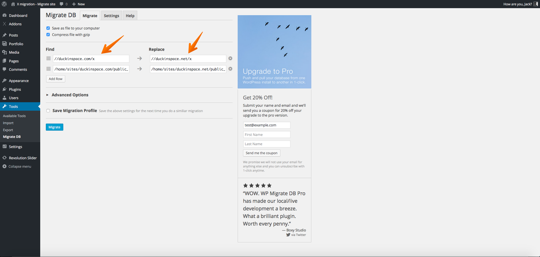Click the Revolution Slider refresh icon
The width and height of the screenshot is (540, 257).
click(x=4, y=158)
